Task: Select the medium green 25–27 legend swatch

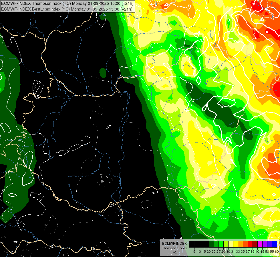Action: pyautogui.click(x=216, y=244)
